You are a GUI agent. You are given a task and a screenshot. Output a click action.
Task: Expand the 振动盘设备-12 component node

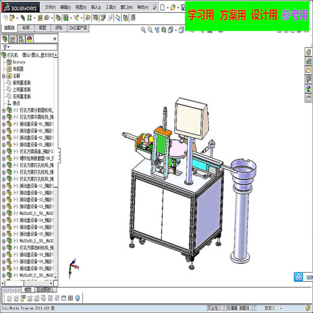click(x=4, y=200)
